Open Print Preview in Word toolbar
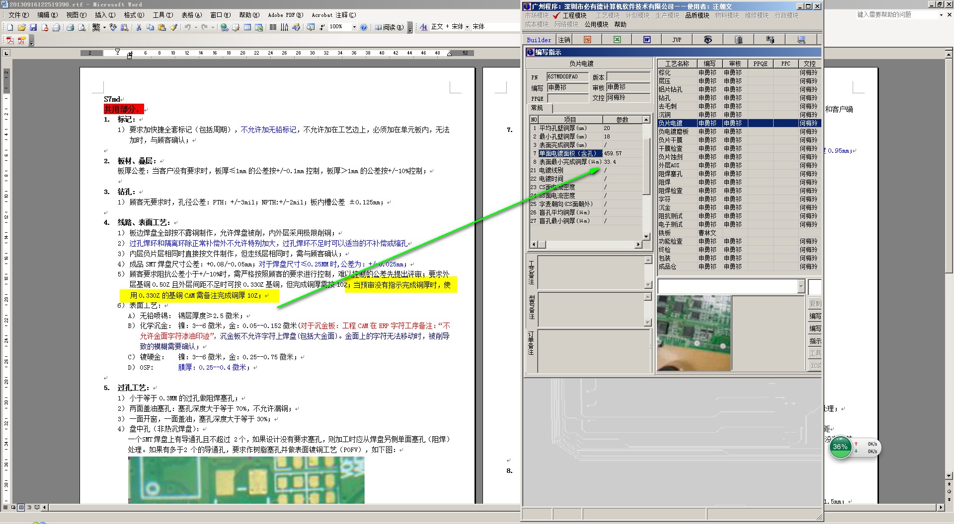Image resolution: width=954 pixels, height=524 pixels. pos(81,27)
